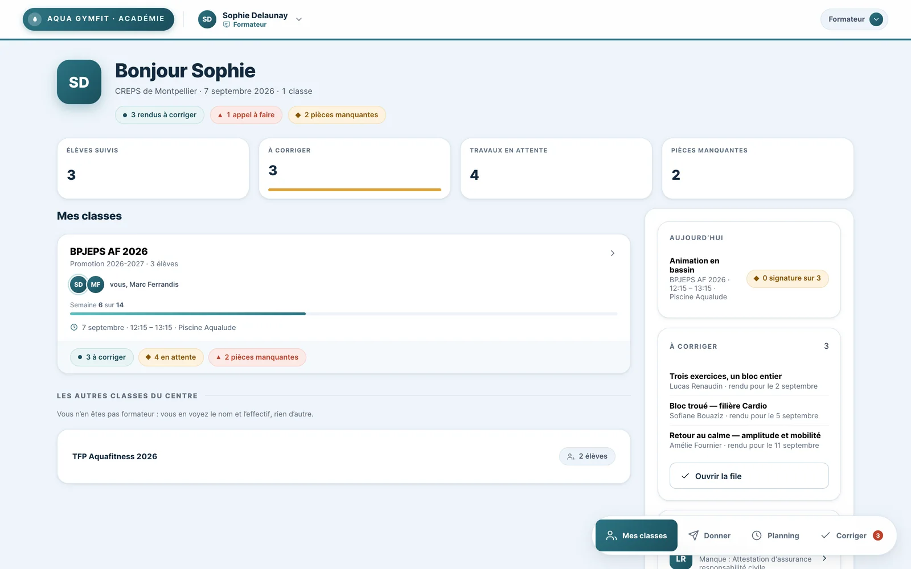This screenshot has height=569, width=911.
Task: Click the LR avatar at panel bottom
Action: (681, 560)
